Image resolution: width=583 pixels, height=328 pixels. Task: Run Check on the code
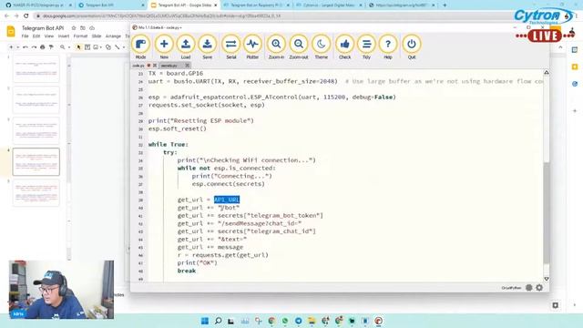click(x=344, y=46)
